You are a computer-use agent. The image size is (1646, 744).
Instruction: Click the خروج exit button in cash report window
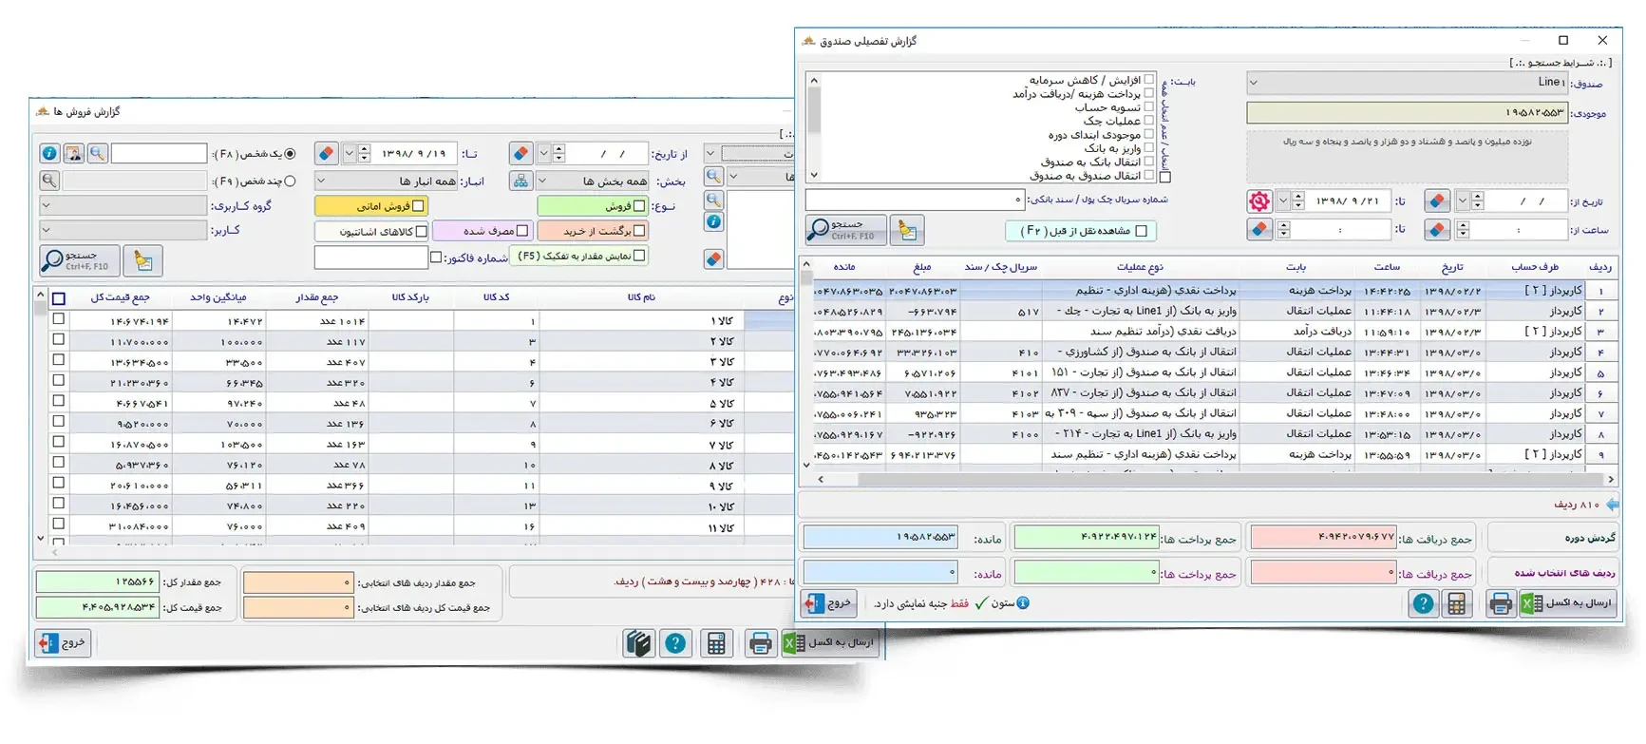click(x=829, y=603)
